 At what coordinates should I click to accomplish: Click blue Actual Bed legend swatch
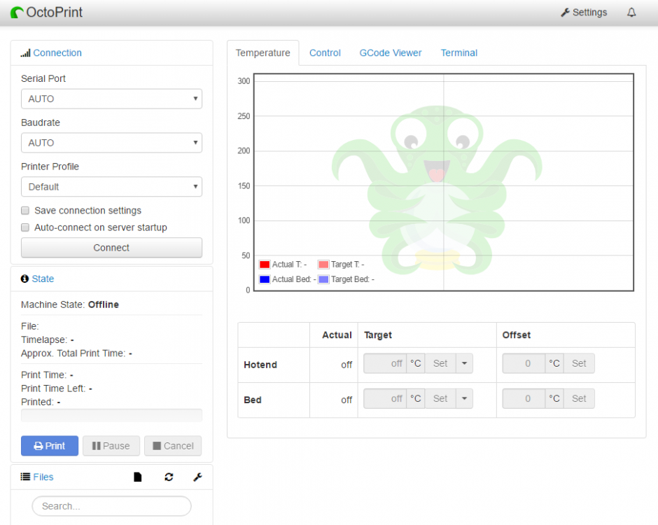(265, 279)
